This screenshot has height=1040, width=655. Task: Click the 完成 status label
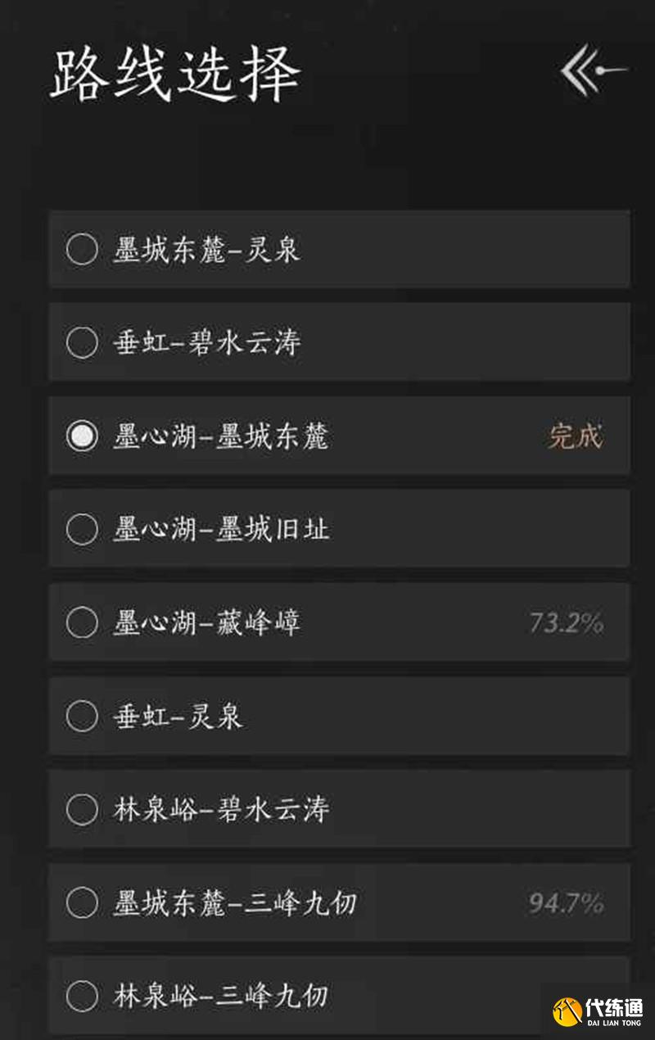pos(575,436)
